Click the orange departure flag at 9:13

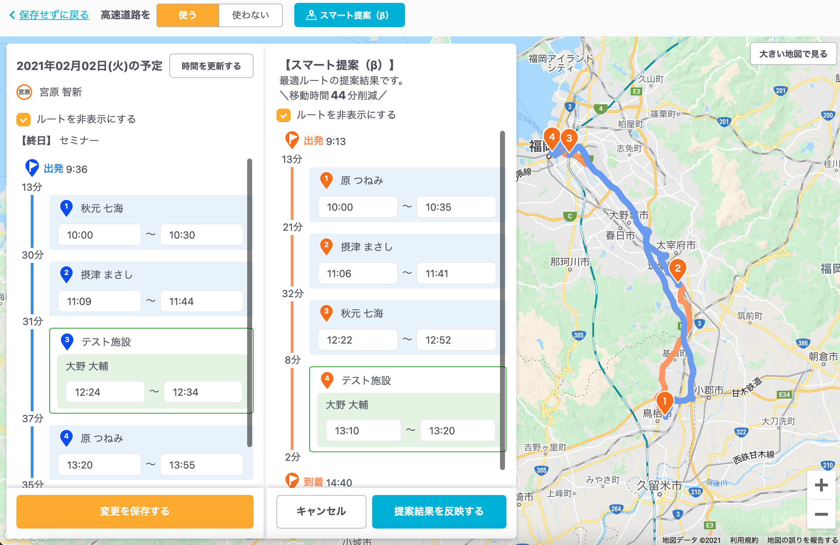[x=292, y=140]
